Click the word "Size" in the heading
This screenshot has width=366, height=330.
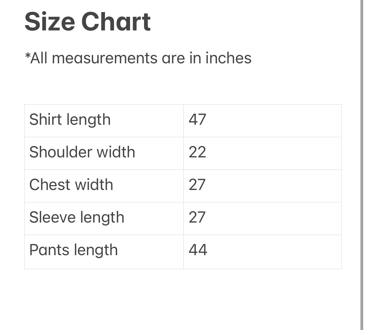coord(50,22)
